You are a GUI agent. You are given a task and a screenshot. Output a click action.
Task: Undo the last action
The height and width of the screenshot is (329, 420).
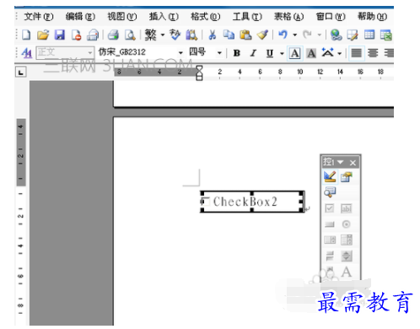(x=283, y=35)
